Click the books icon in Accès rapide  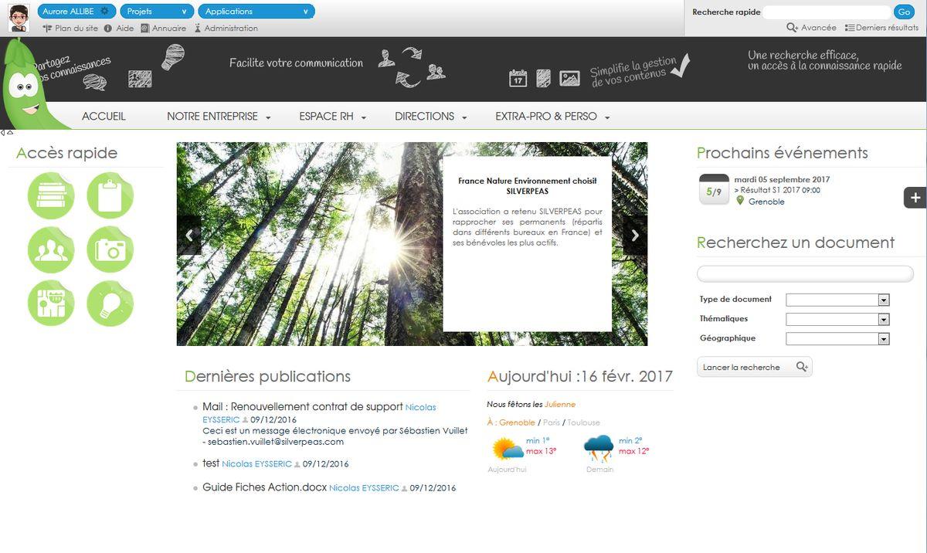tap(51, 195)
